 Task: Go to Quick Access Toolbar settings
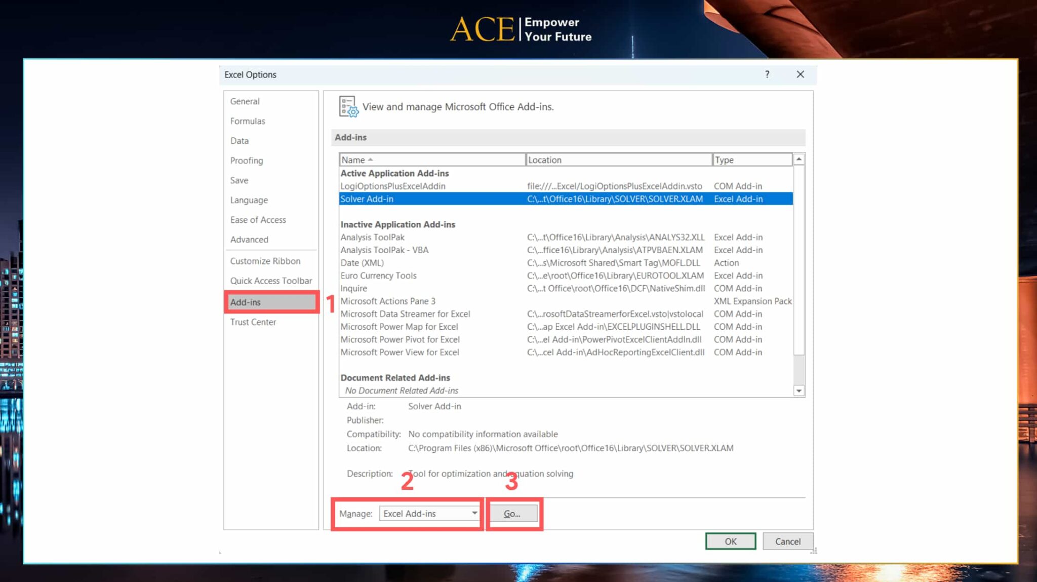pyautogui.click(x=271, y=280)
